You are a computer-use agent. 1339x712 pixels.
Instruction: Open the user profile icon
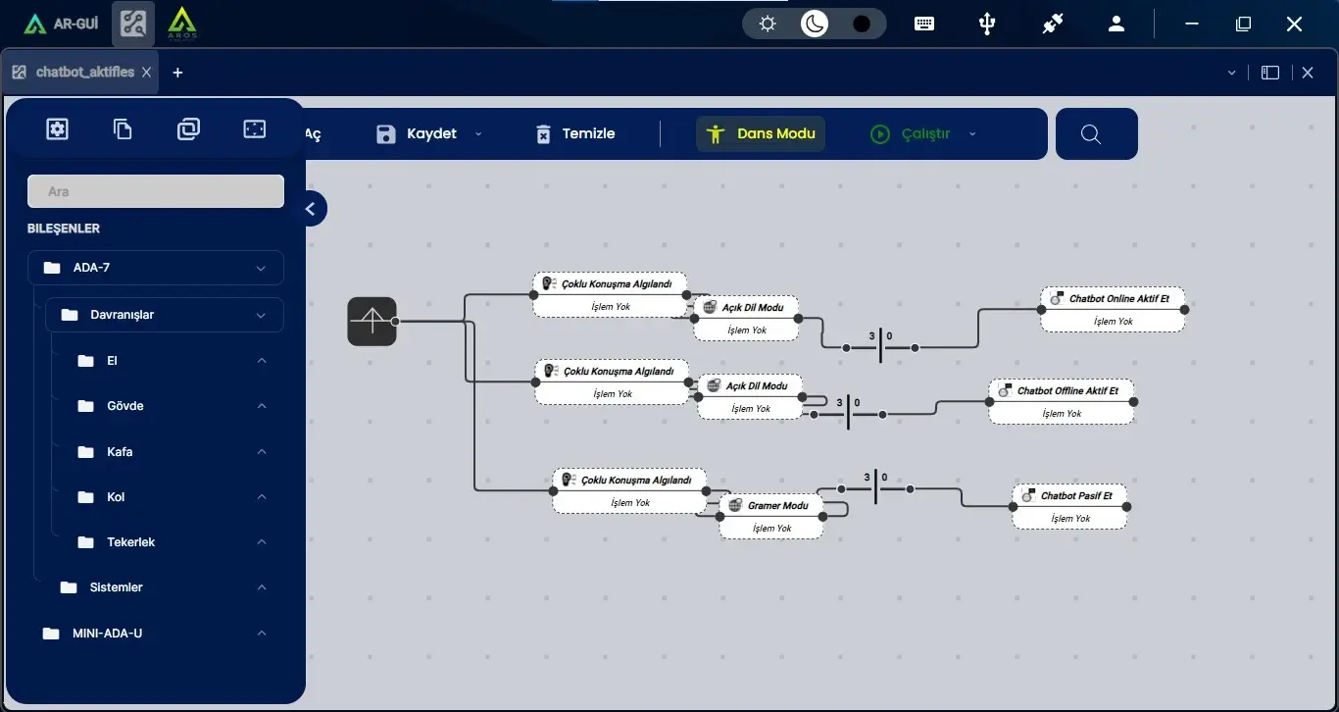click(1116, 23)
